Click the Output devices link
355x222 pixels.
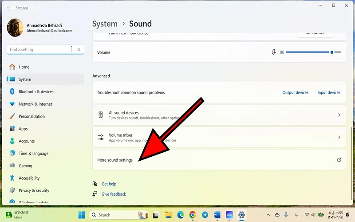point(295,93)
